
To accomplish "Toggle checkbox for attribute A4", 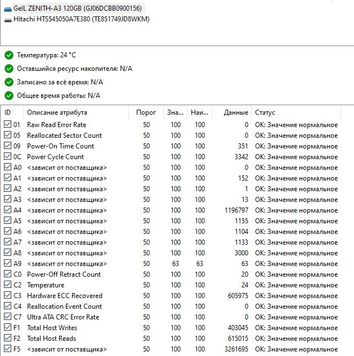I will (x=7, y=210).
